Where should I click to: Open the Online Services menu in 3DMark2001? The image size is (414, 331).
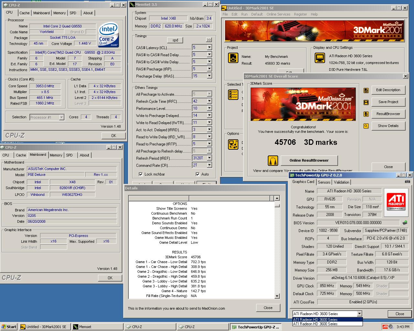[x=278, y=14]
